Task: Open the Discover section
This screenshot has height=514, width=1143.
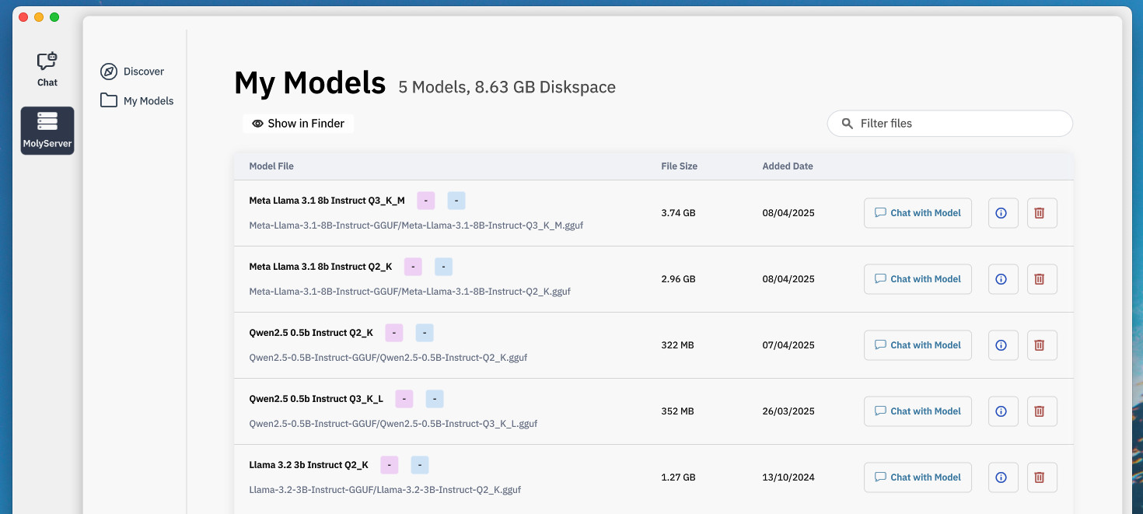Action: (144, 72)
